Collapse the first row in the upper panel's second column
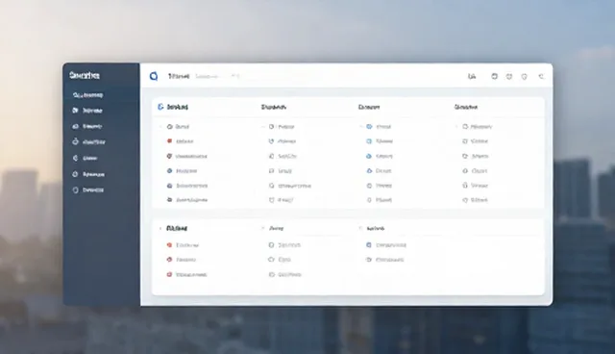 pos(262,126)
